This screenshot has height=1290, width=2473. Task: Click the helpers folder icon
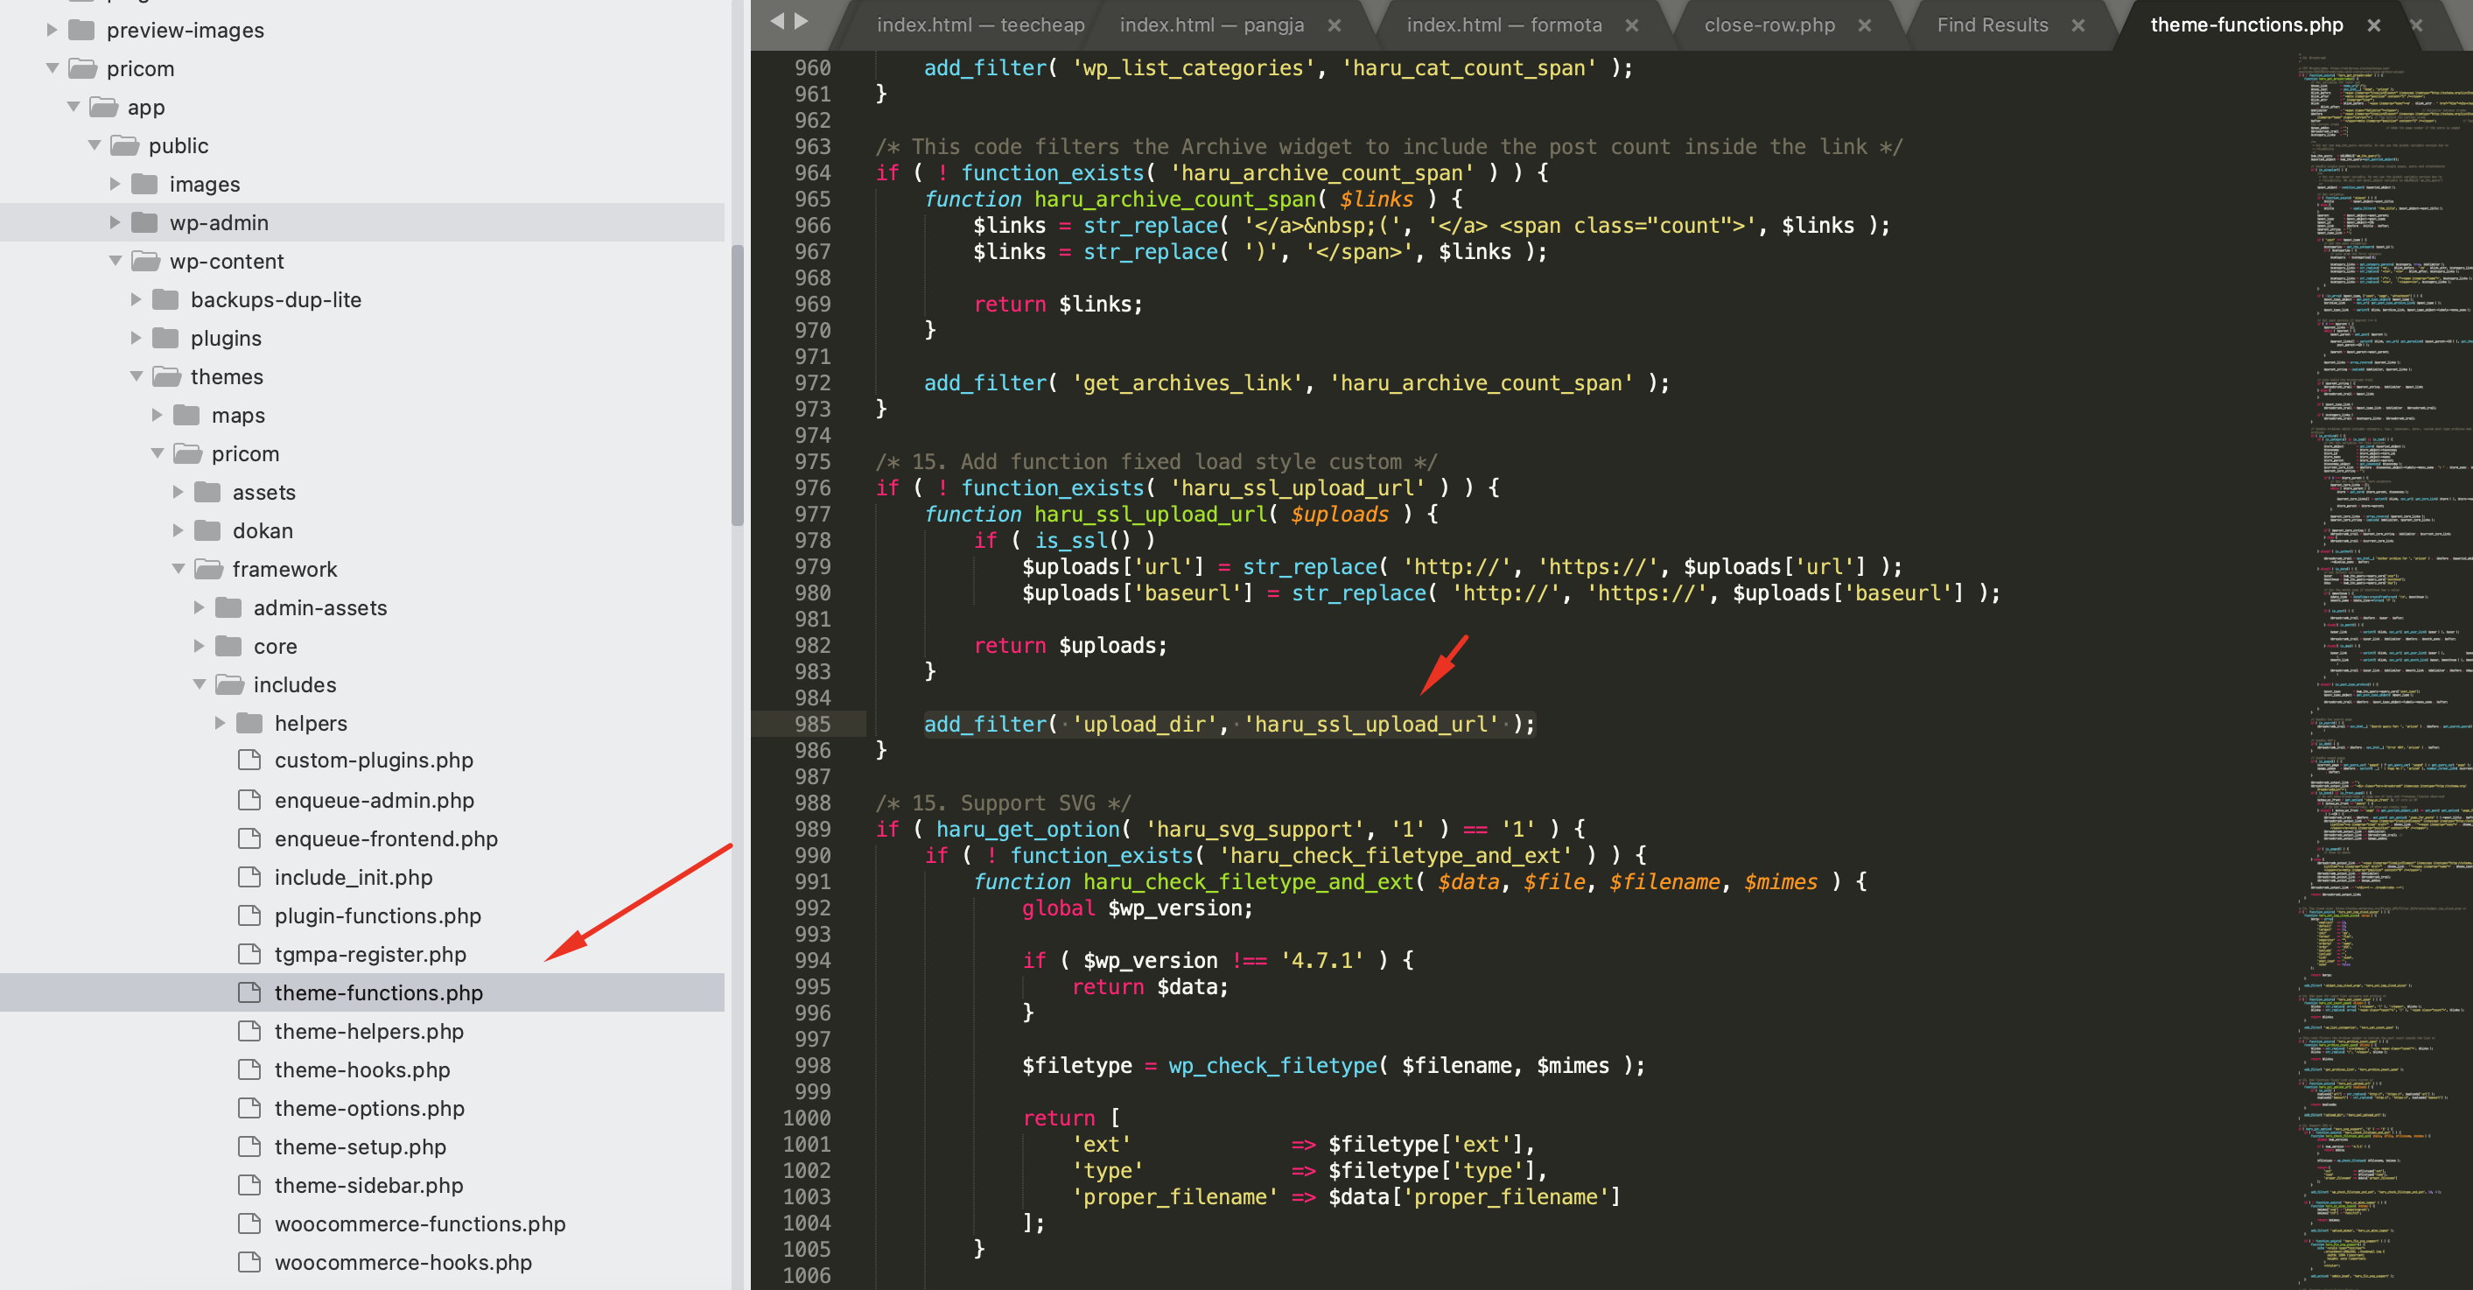point(249,723)
